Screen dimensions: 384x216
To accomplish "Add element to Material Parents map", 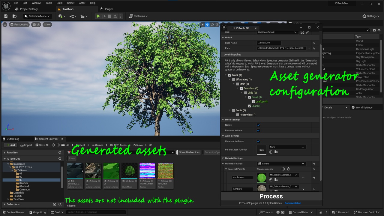I will (x=283, y=169).
